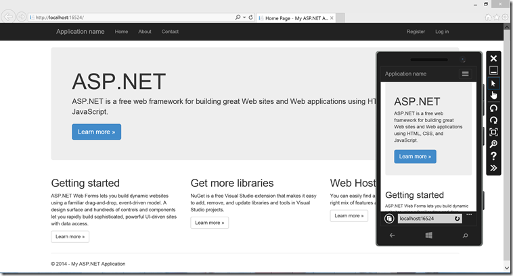Open emulator help question mark
The image size is (513, 276).
(x=493, y=156)
